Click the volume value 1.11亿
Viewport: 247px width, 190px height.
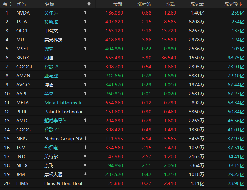coord(197,183)
